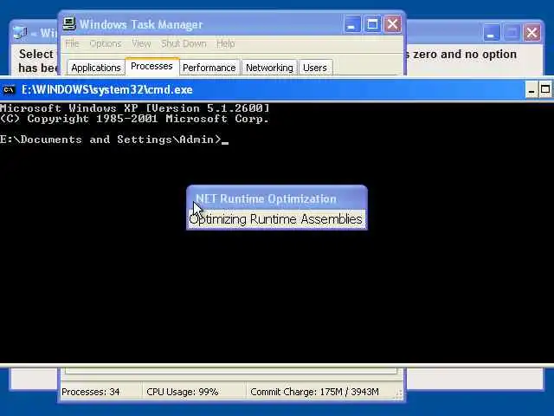Close the Windows Task Manager window
Viewport: 554px width, 416px height.
392,24
